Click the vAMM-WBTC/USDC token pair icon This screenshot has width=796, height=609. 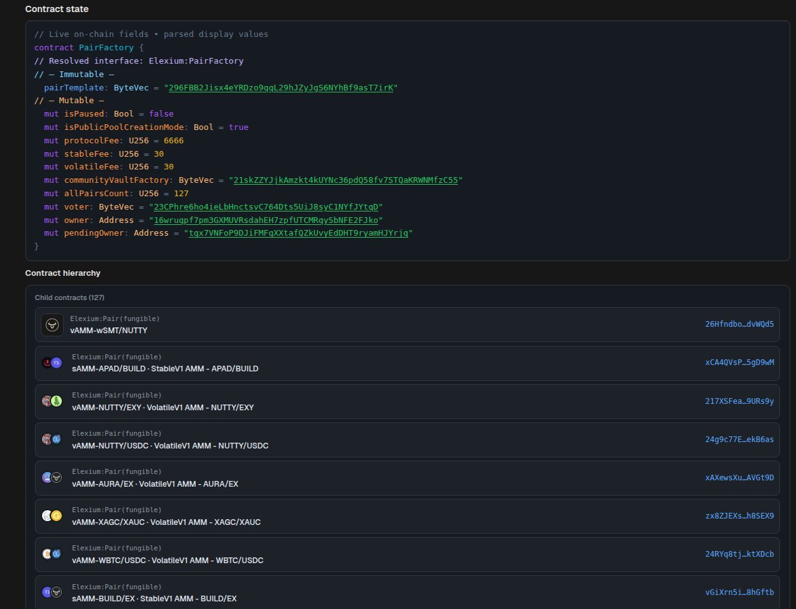tap(52, 554)
